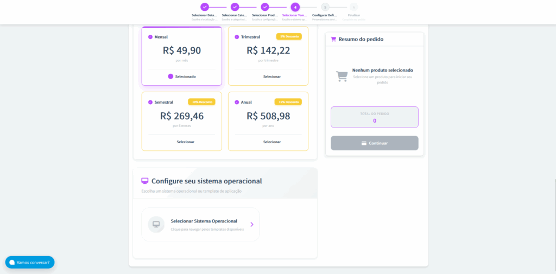The width and height of the screenshot is (556, 274).
Task: Click the chat bubble icon in Vamos conversar
Action: click(x=11, y=262)
